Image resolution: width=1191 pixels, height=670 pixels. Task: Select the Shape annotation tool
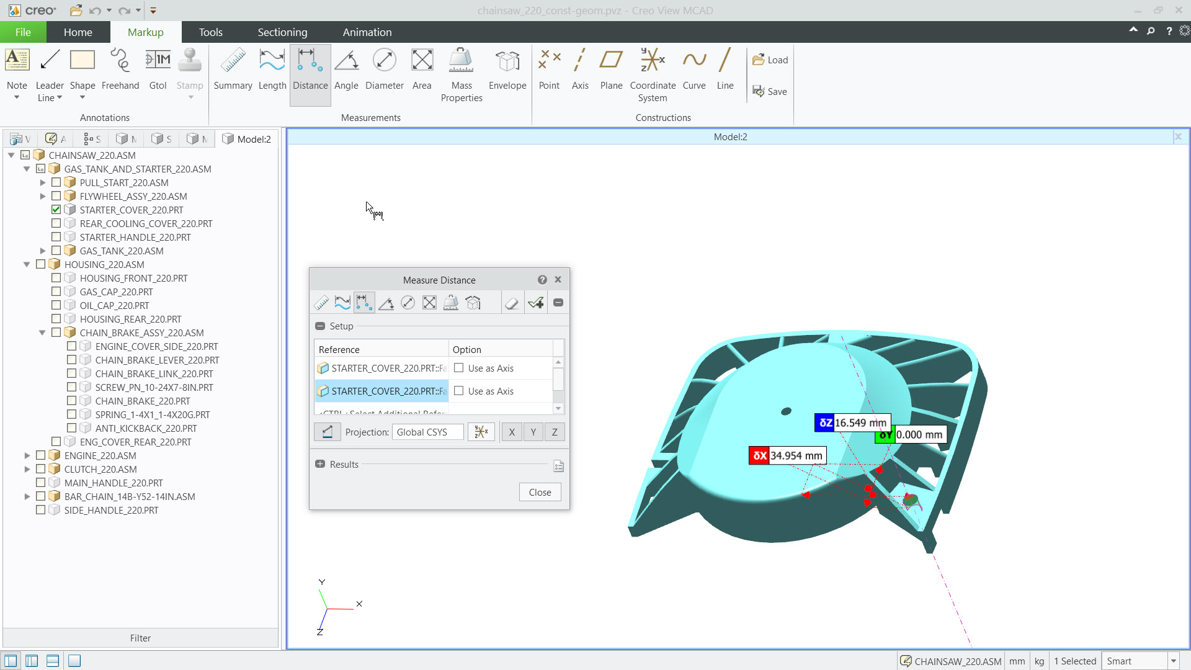pos(83,73)
